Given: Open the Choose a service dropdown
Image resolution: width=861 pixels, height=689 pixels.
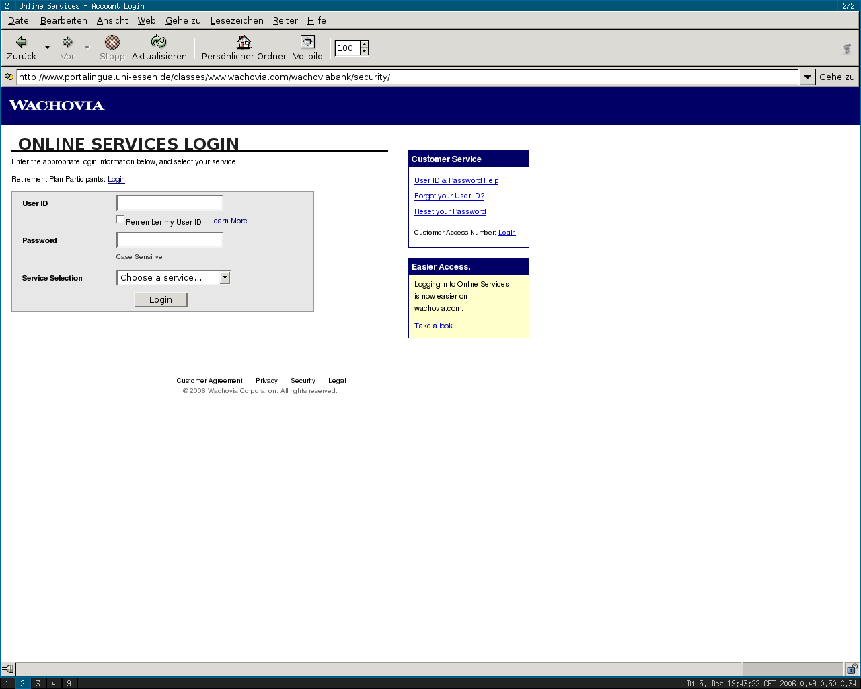Looking at the screenshot, I should click(x=174, y=277).
